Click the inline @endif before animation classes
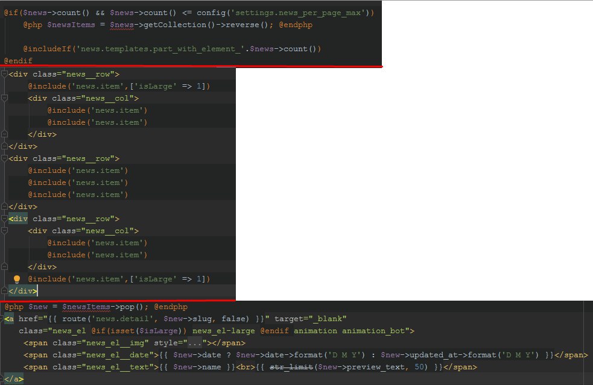Screen dimensions: 593x385 [x=274, y=331]
